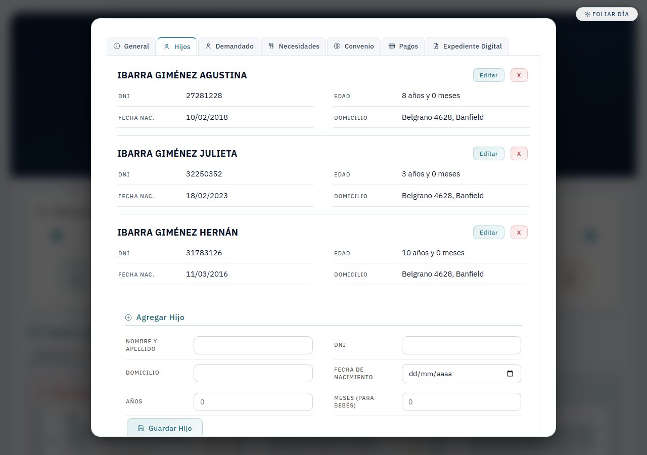Delete Ibarra Giménez Hernán with the X button
Viewport: 647px width, 455px height.
click(x=519, y=233)
